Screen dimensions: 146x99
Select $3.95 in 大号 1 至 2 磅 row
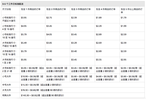[49, 60]
